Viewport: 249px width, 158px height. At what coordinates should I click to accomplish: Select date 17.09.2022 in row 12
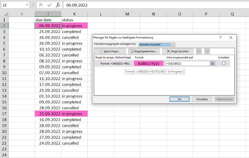[x=48, y=84]
